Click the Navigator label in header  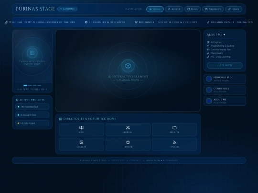tap(133, 9)
